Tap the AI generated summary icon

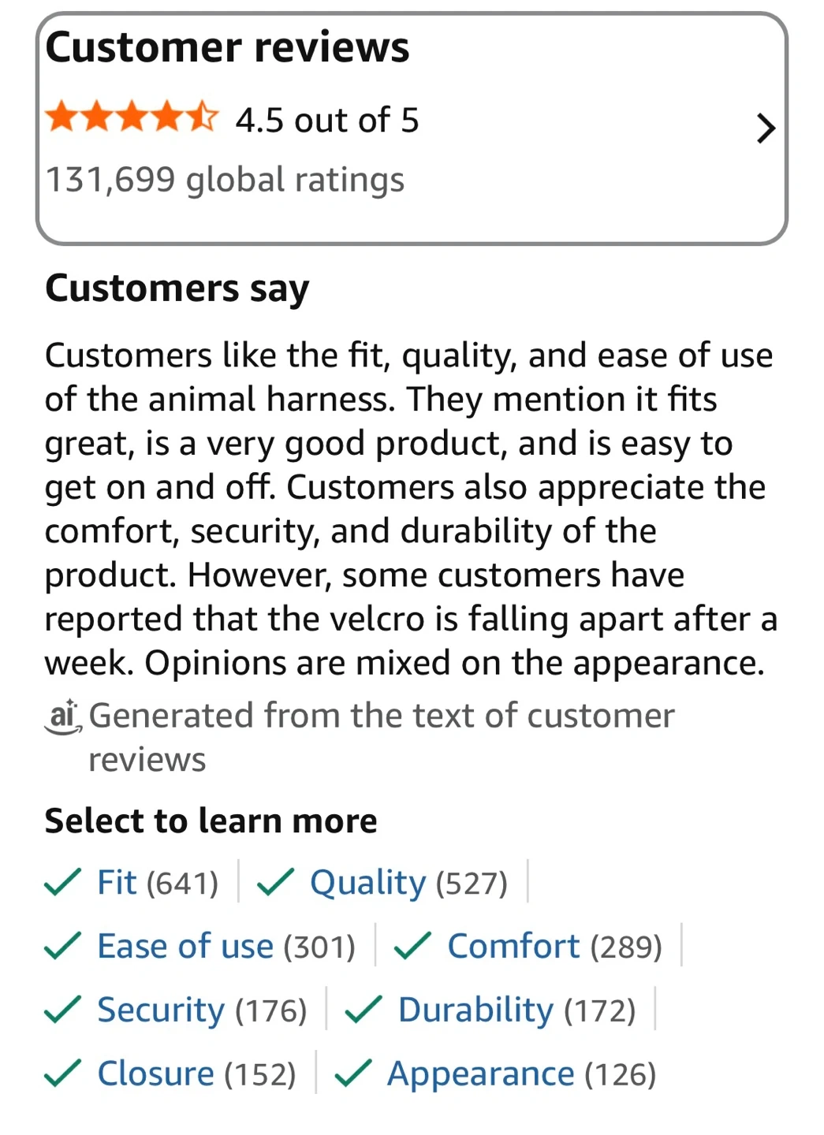[63, 716]
